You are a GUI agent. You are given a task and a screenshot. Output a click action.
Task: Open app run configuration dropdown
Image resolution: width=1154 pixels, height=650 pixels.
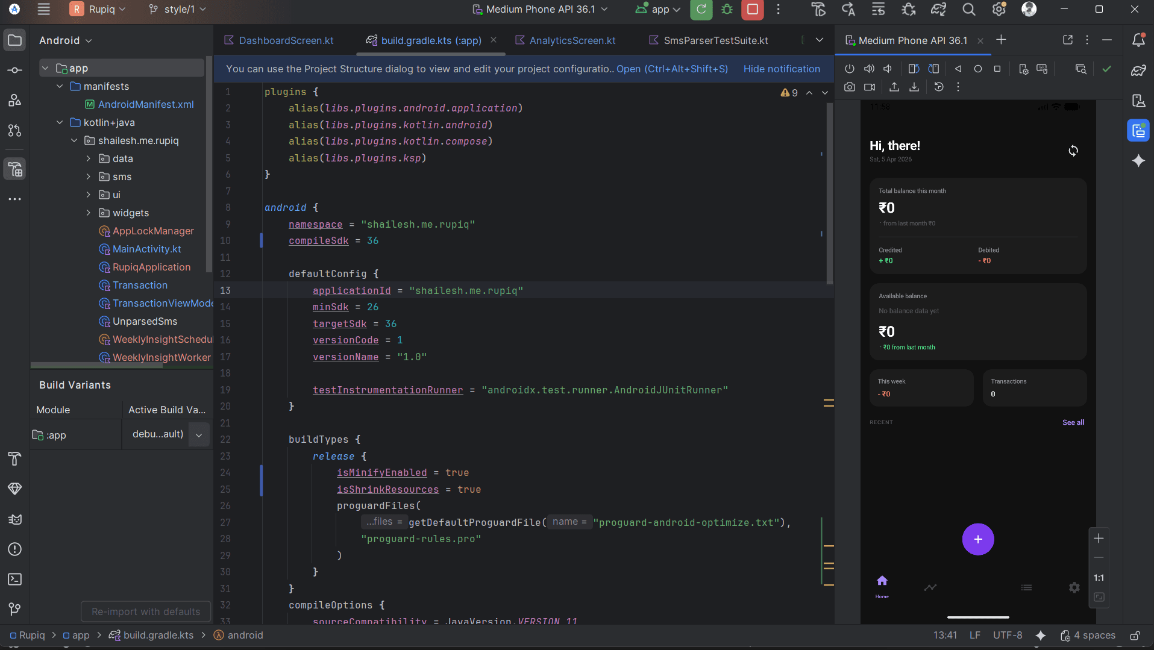[x=657, y=9]
